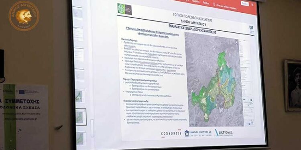This screenshot has width=301, height=150.
Task: Open the comments icon beside the share button
Action: click(252, 4)
